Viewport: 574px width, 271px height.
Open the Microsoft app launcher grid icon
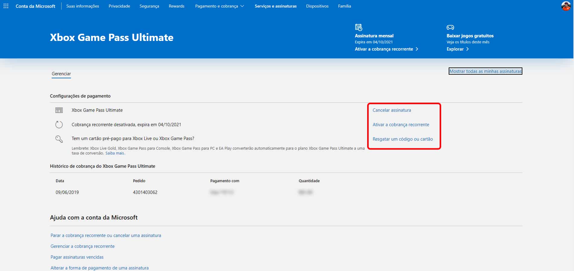(6, 6)
